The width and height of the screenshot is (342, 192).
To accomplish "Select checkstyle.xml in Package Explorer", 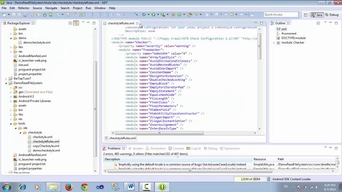I will coord(43,137).
